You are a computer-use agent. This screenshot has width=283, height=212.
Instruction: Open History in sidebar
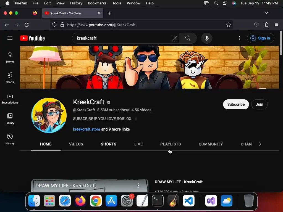(x=10, y=139)
